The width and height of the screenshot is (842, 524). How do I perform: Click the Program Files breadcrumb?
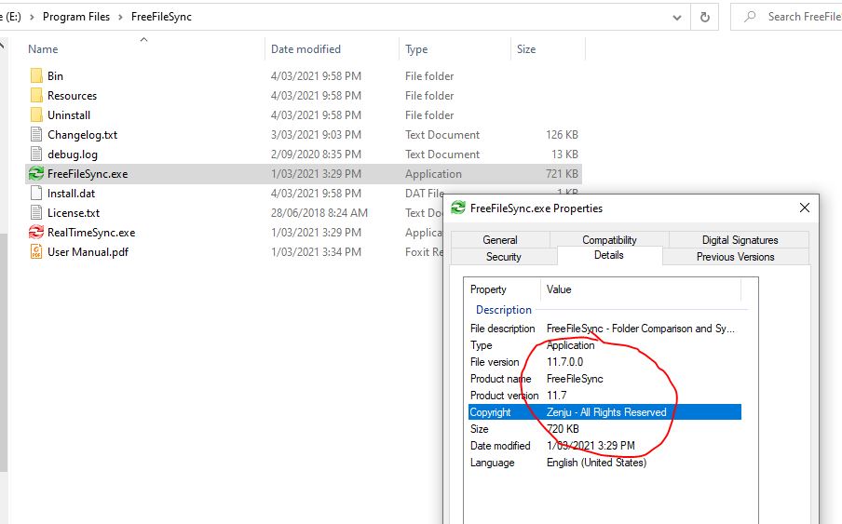point(76,17)
